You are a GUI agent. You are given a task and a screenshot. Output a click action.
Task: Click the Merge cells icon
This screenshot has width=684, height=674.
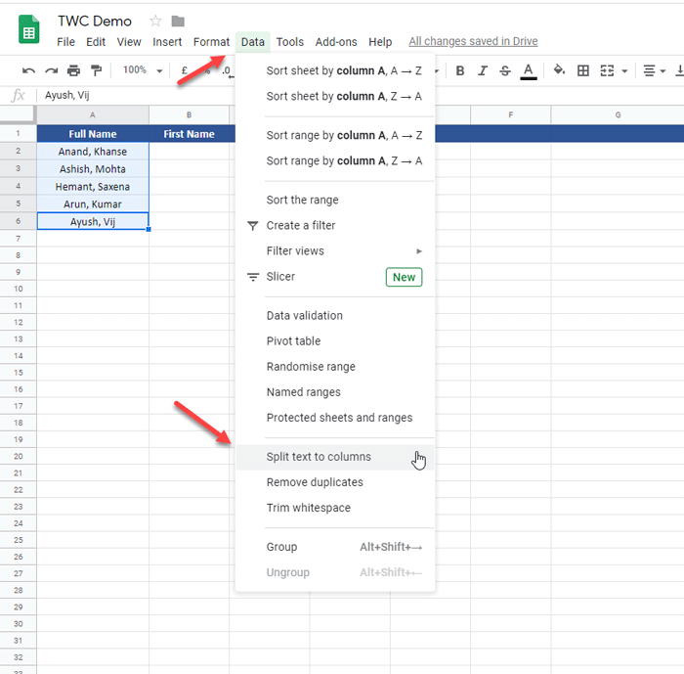point(607,70)
